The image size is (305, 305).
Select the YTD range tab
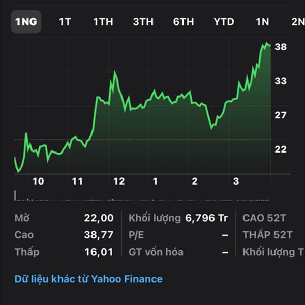pyautogui.click(x=224, y=21)
